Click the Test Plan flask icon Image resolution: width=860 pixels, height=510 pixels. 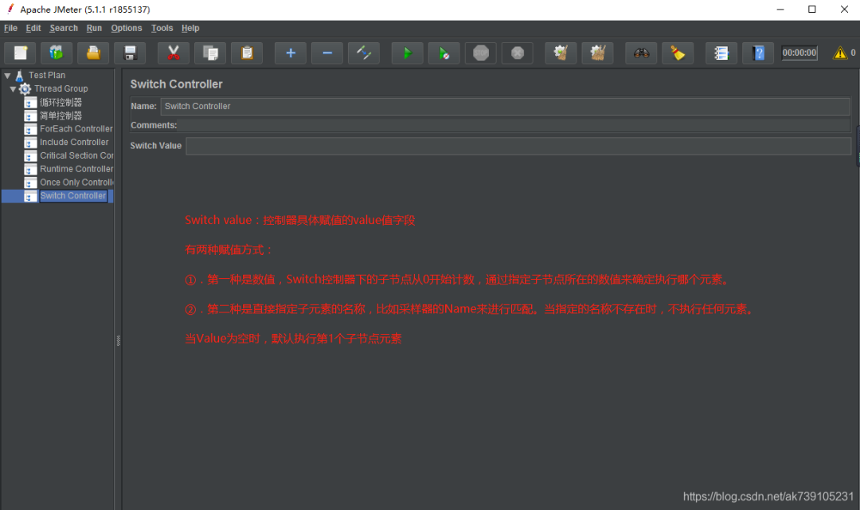tap(20, 75)
